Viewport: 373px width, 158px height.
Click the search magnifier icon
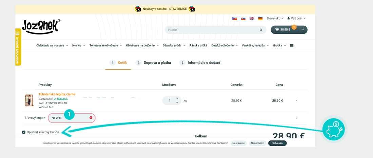click(261, 30)
